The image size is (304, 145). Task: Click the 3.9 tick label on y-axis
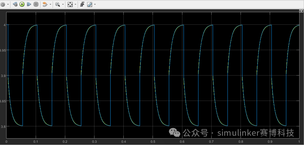coord(3,76)
